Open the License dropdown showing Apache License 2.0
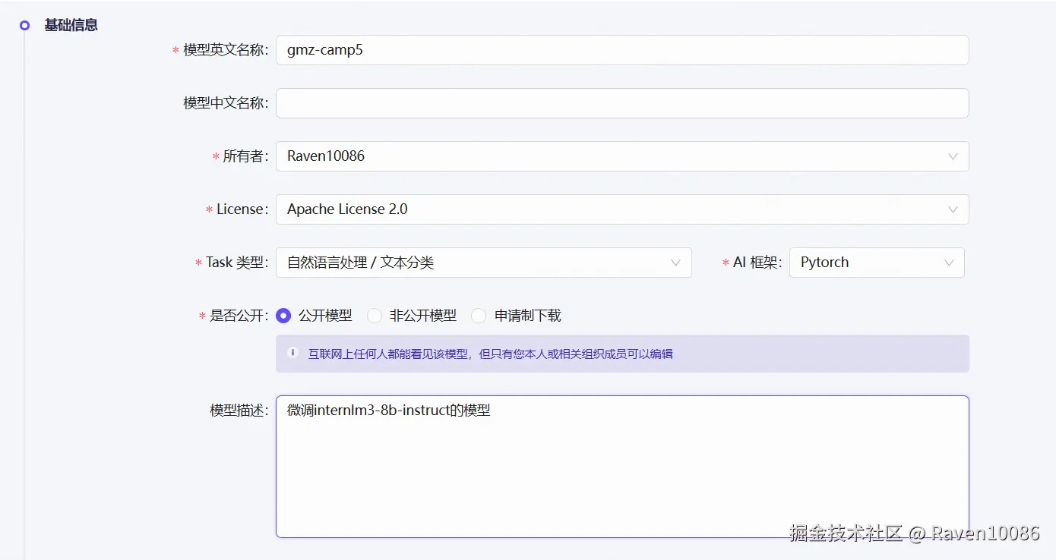 pos(622,209)
